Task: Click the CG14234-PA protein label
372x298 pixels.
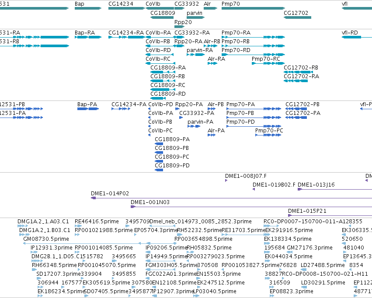Action: 129,104
